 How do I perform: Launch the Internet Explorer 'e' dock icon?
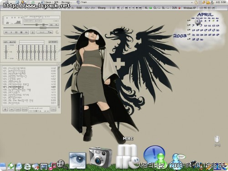[27, 166]
